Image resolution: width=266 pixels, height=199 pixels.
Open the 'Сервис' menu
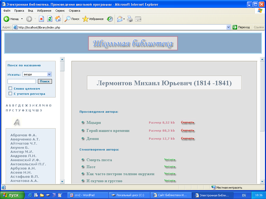(60, 11)
